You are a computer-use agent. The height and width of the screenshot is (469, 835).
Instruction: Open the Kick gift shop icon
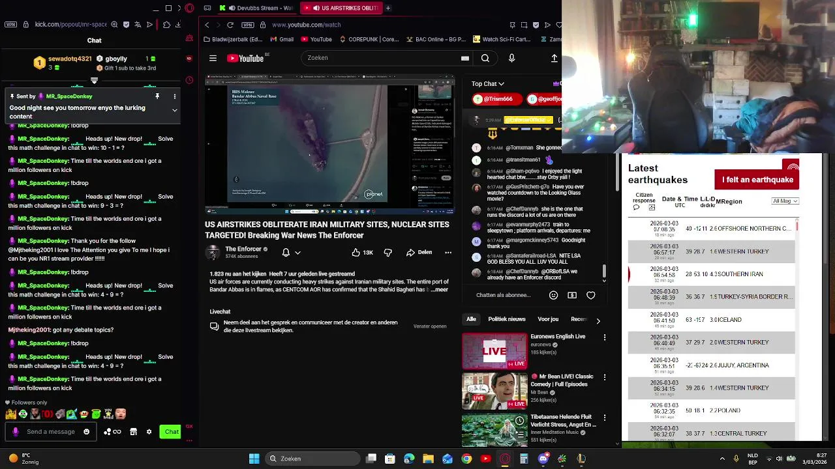pyautogui.click(x=133, y=431)
